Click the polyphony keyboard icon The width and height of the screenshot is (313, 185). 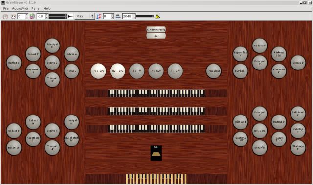118,16
